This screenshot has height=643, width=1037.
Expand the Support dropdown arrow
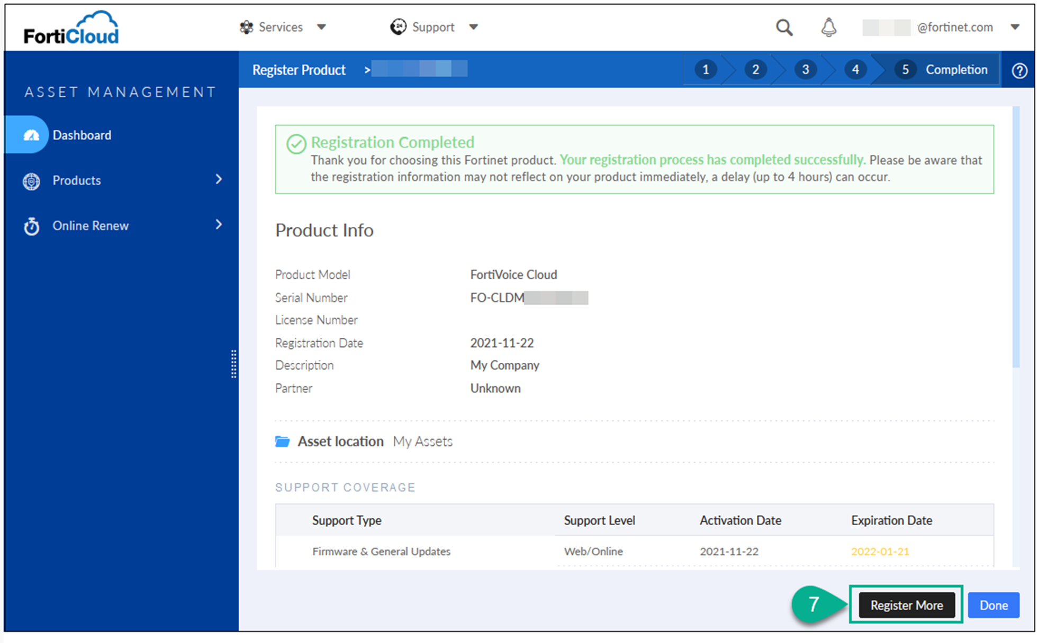474,27
